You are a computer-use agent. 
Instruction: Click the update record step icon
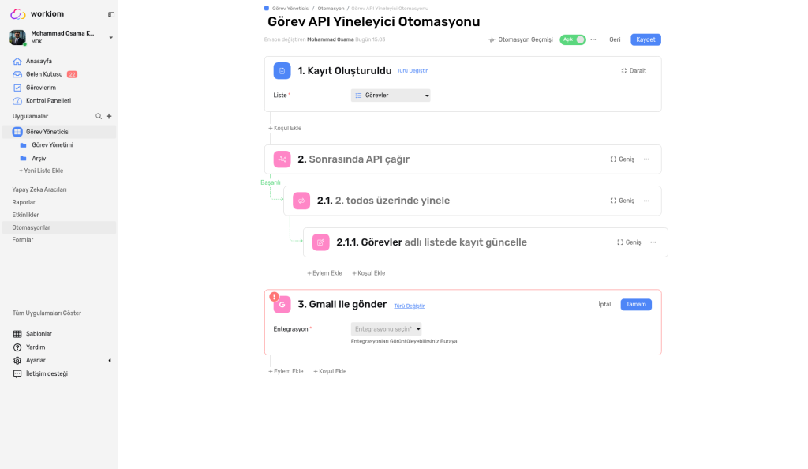[x=320, y=242]
